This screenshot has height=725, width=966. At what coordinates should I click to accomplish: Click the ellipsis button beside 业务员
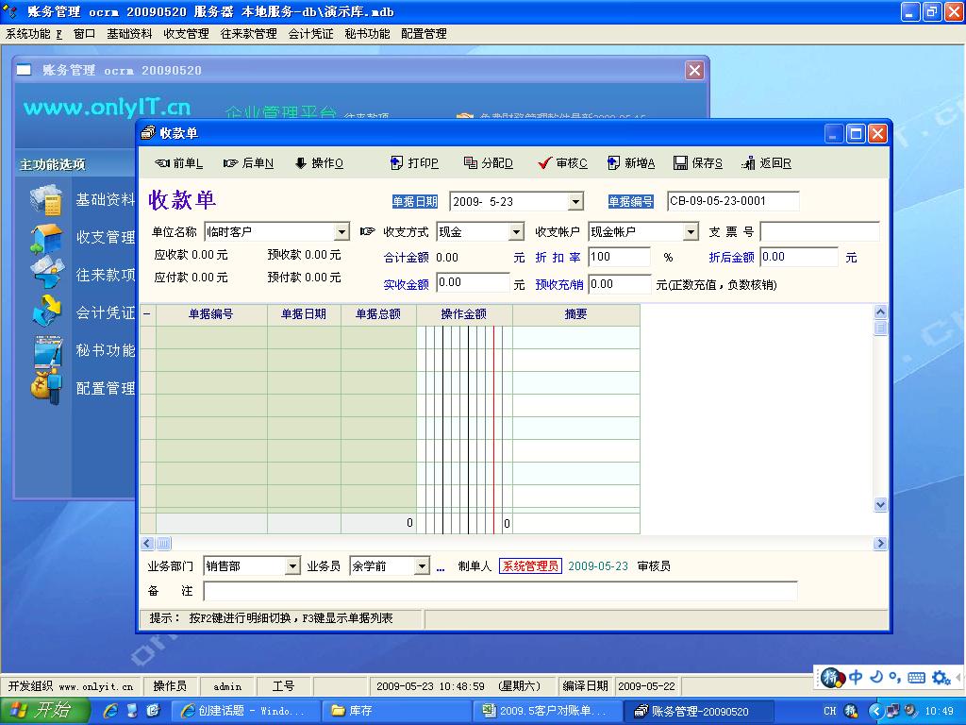pyautogui.click(x=441, y=567)
